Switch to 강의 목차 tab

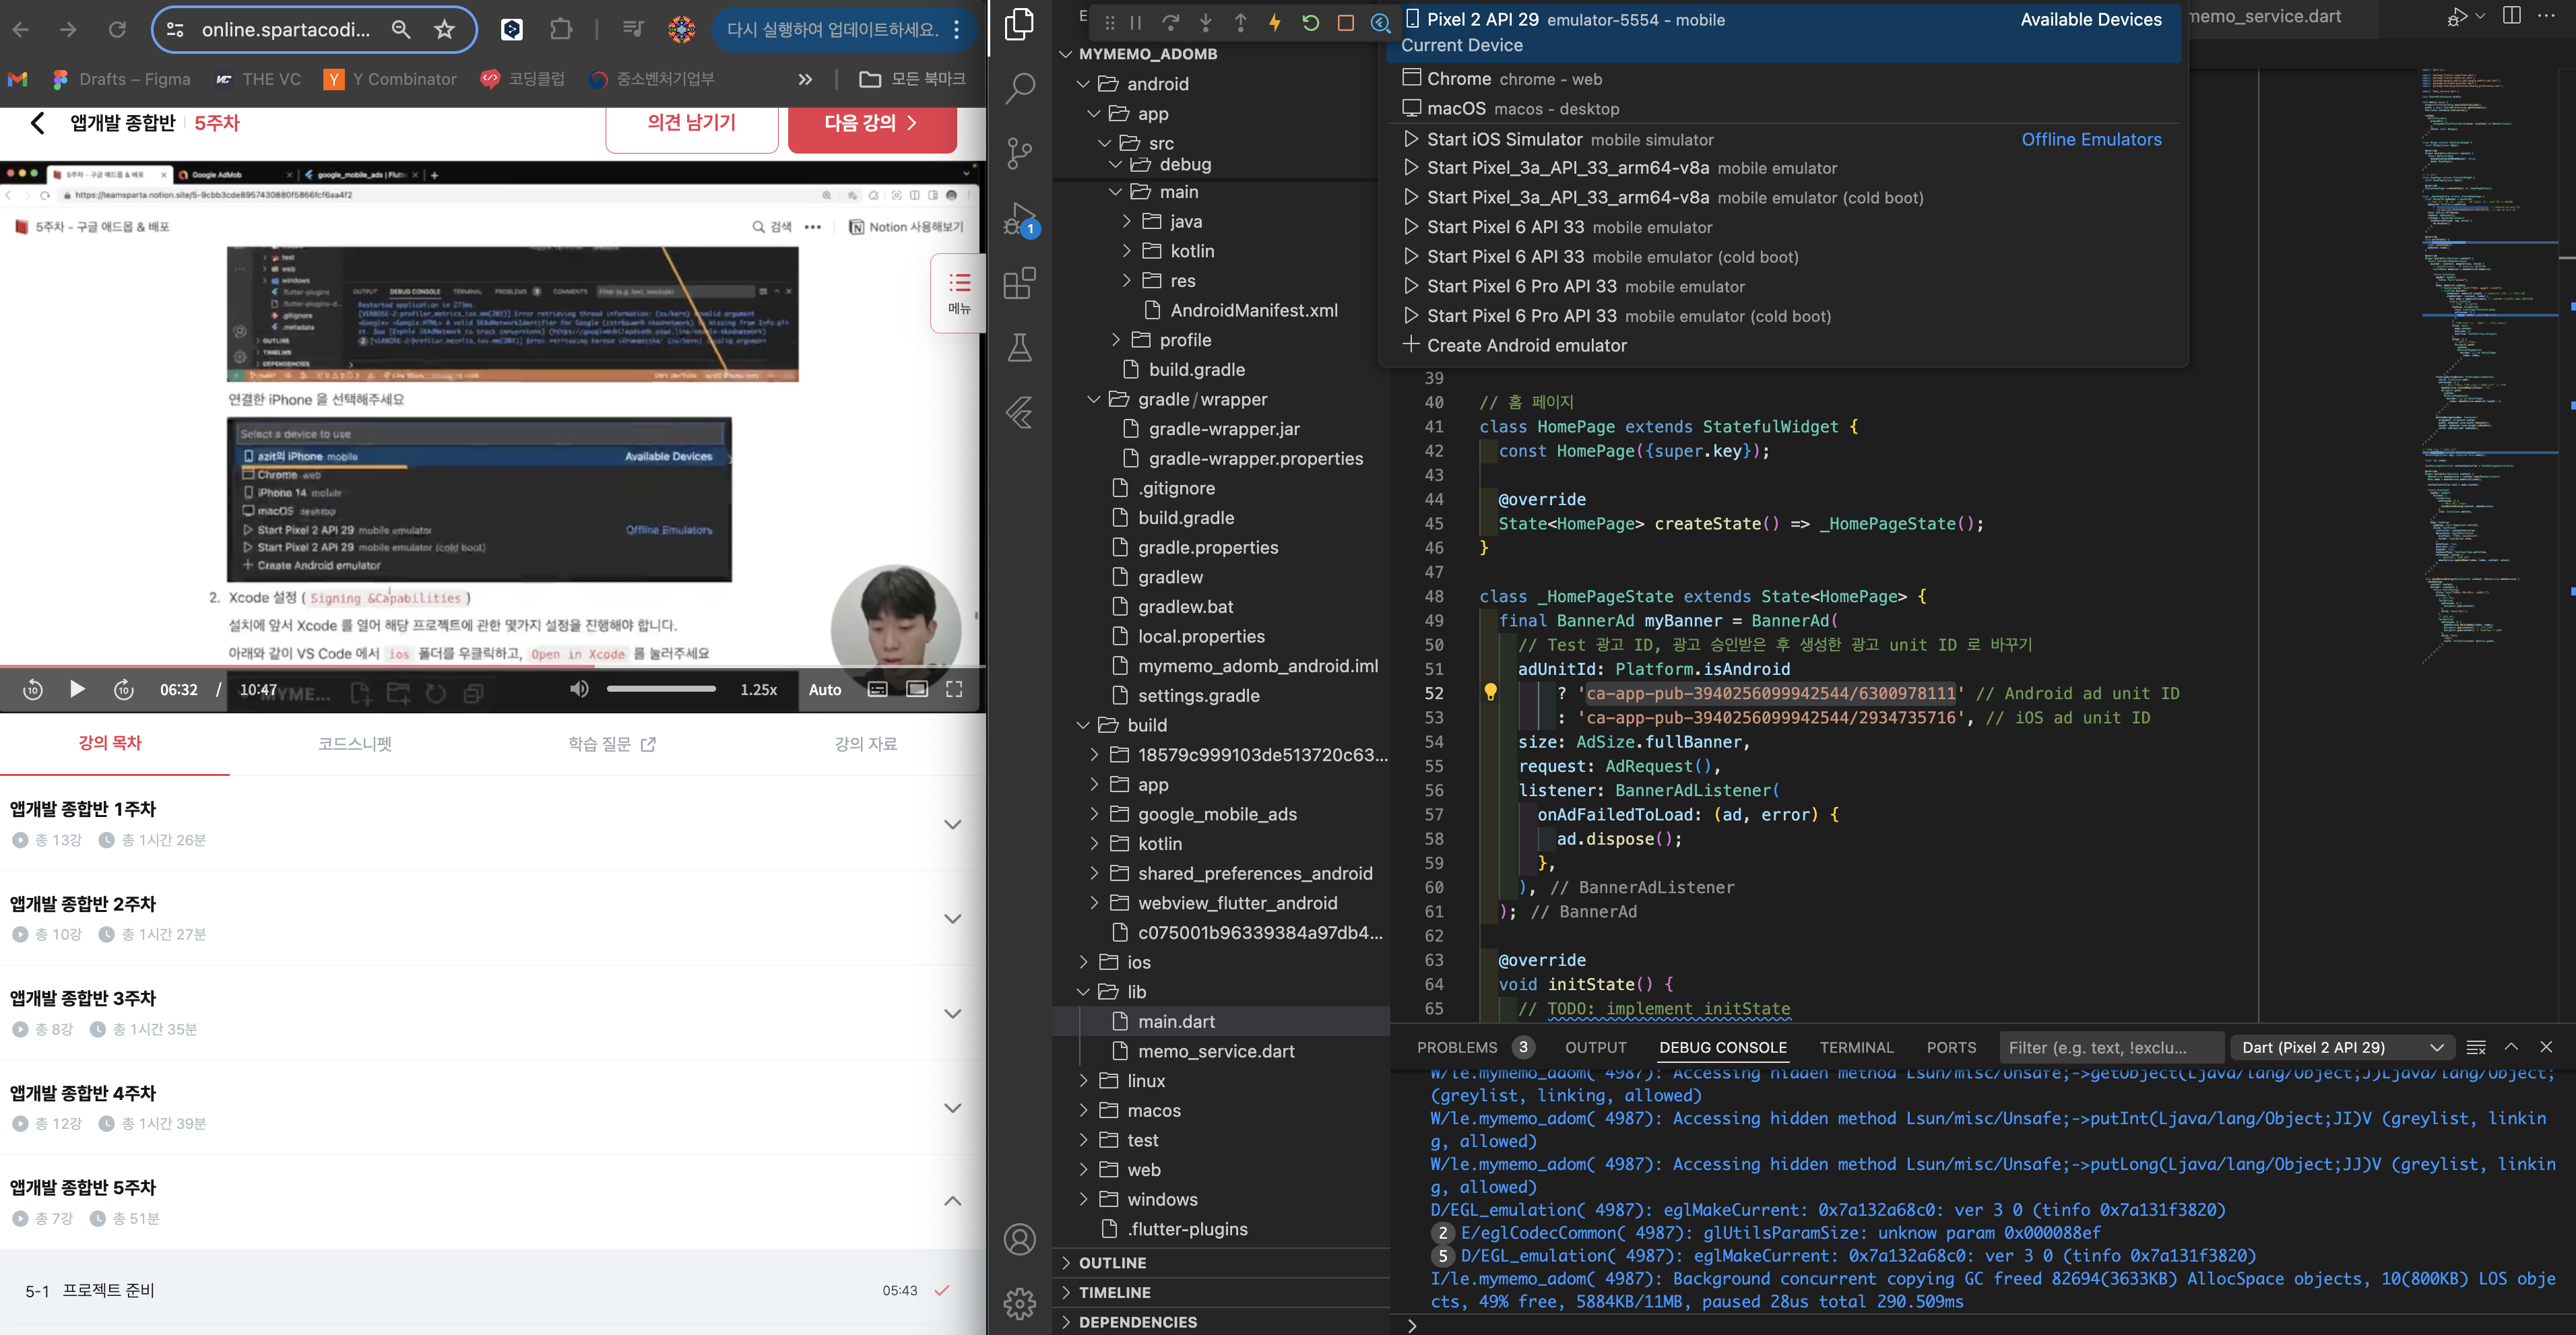pos(110,743)
